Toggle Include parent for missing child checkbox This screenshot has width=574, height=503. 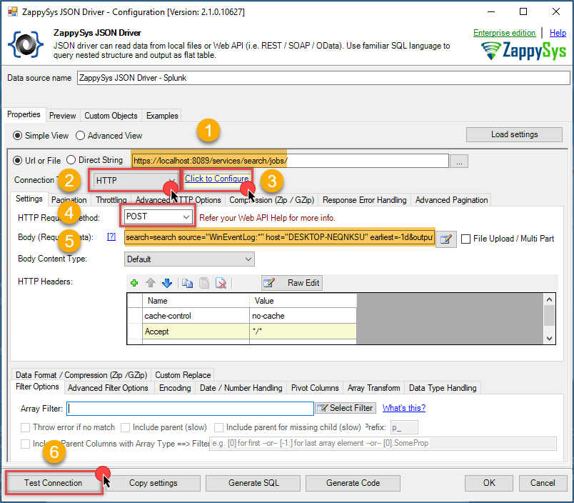pos(218,427)
